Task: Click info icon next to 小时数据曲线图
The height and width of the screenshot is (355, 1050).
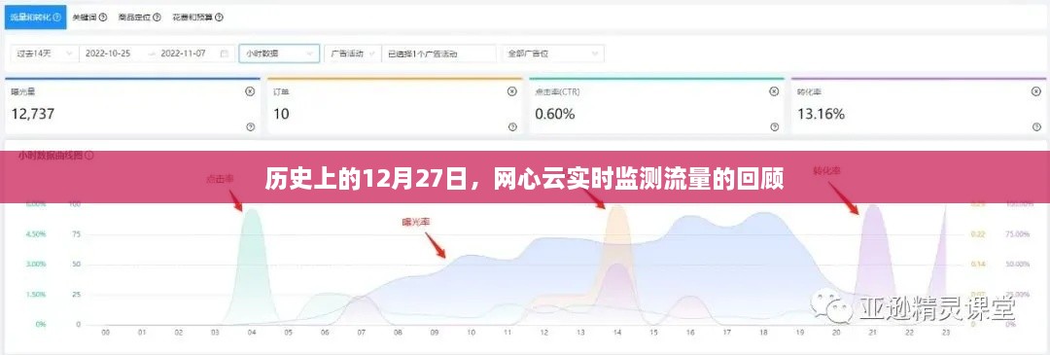Action: [x=89, y=155]
